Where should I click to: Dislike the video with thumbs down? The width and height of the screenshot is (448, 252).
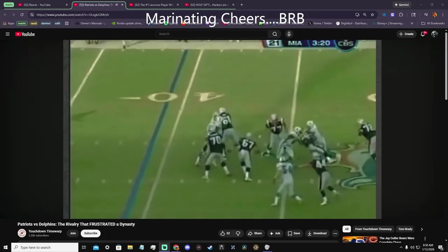[238, 233]
